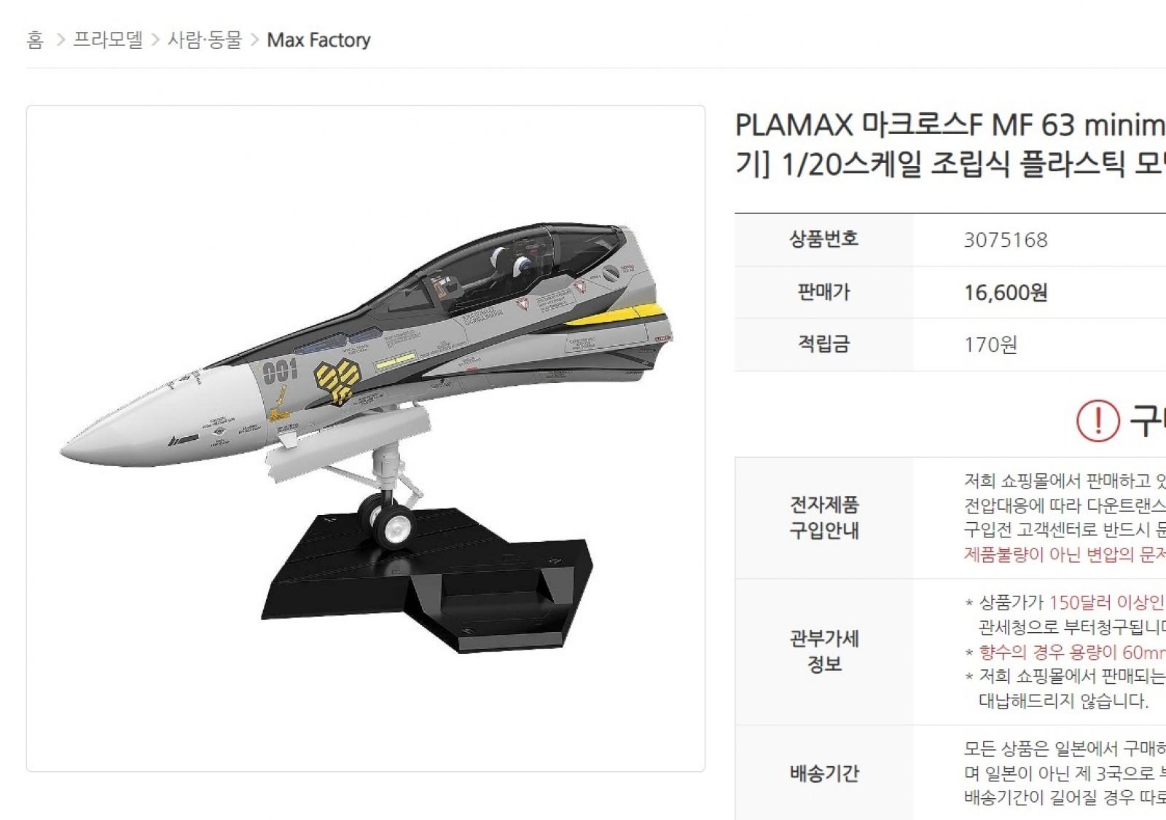Click the product number 3075168
This screenshot has width=1166, height=820.
click(1006, 240)
